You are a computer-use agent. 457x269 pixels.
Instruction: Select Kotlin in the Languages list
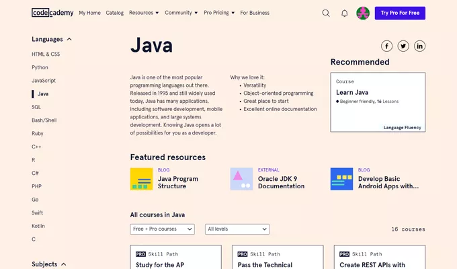pos(38,226)
